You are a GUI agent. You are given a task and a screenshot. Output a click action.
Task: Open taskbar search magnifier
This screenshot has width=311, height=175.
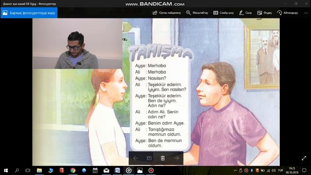pos(17,171)
